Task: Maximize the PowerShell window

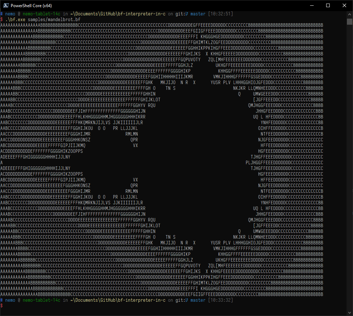Action: coord(328,5)
